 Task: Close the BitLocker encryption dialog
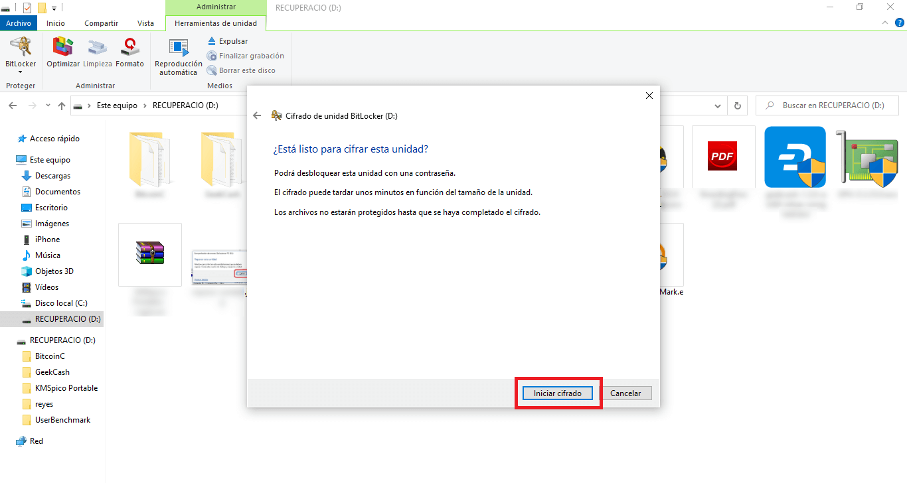pos(649,96)
